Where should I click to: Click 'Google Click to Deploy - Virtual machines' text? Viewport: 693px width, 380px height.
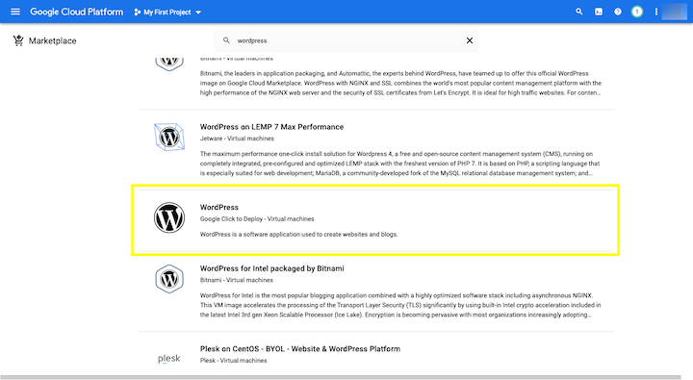pyautogui.click(x=257, y=218)
